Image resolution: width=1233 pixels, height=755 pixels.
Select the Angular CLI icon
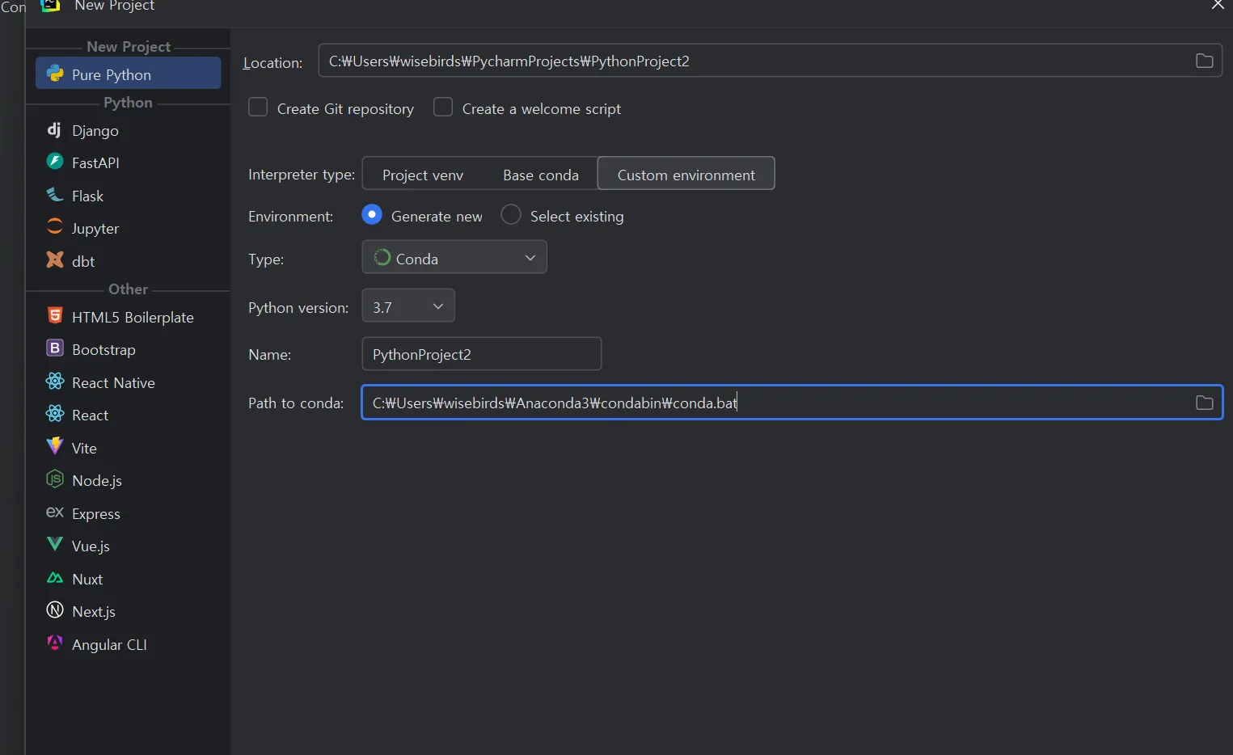(x=54, y=643)
